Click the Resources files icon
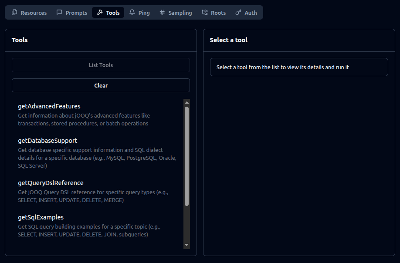This screenshot has width=400, height=263. point(14,13)
